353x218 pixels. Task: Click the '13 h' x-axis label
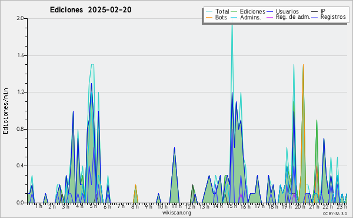[x=204, y=207]
